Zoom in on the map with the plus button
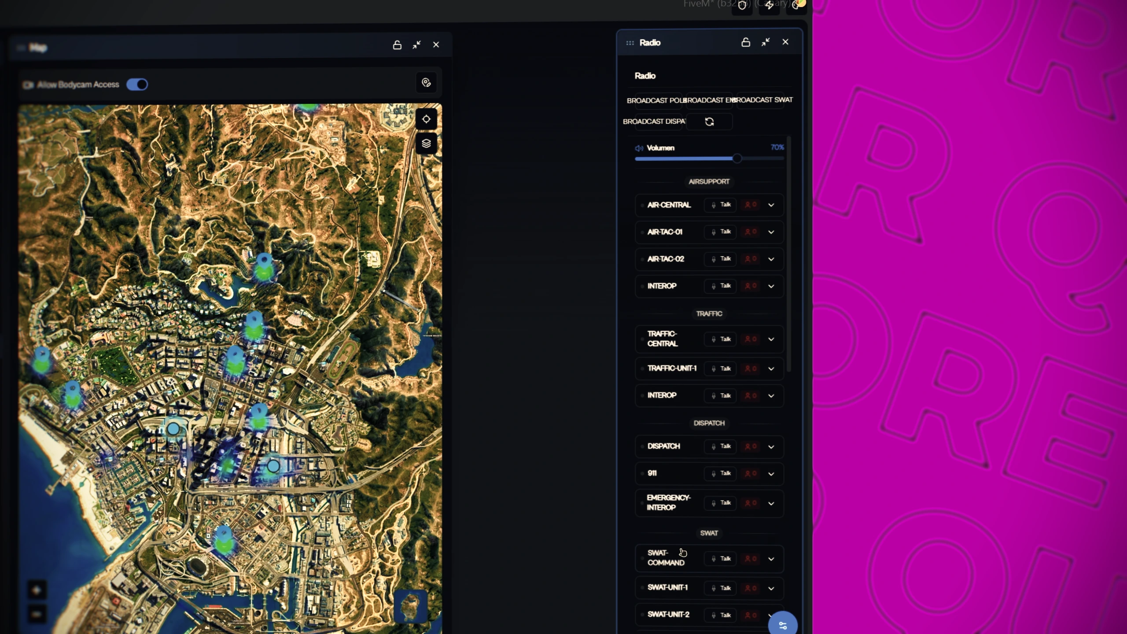The width and height of the screenshot is (1127, 634). [37, 590]
